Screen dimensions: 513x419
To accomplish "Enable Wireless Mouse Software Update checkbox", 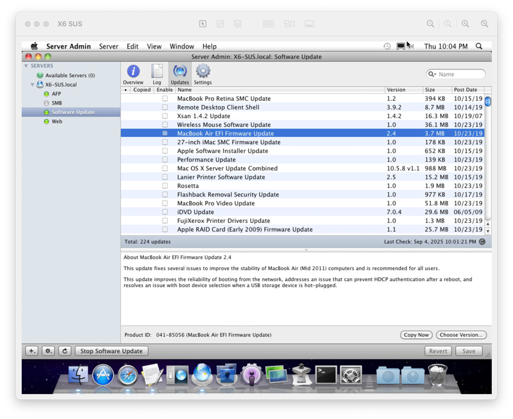I will point(165,125).
